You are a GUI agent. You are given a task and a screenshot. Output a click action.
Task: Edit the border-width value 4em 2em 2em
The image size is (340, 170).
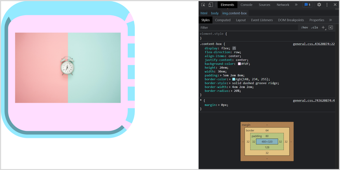[x=242, y=87]
